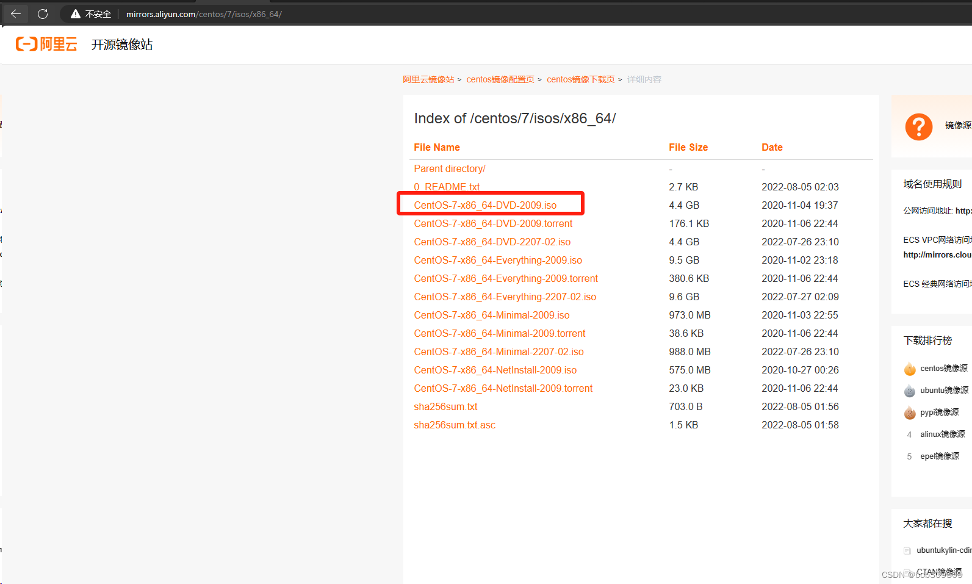Sort by Date column header
Screen dimensions: 972x584
pos(772,147)
